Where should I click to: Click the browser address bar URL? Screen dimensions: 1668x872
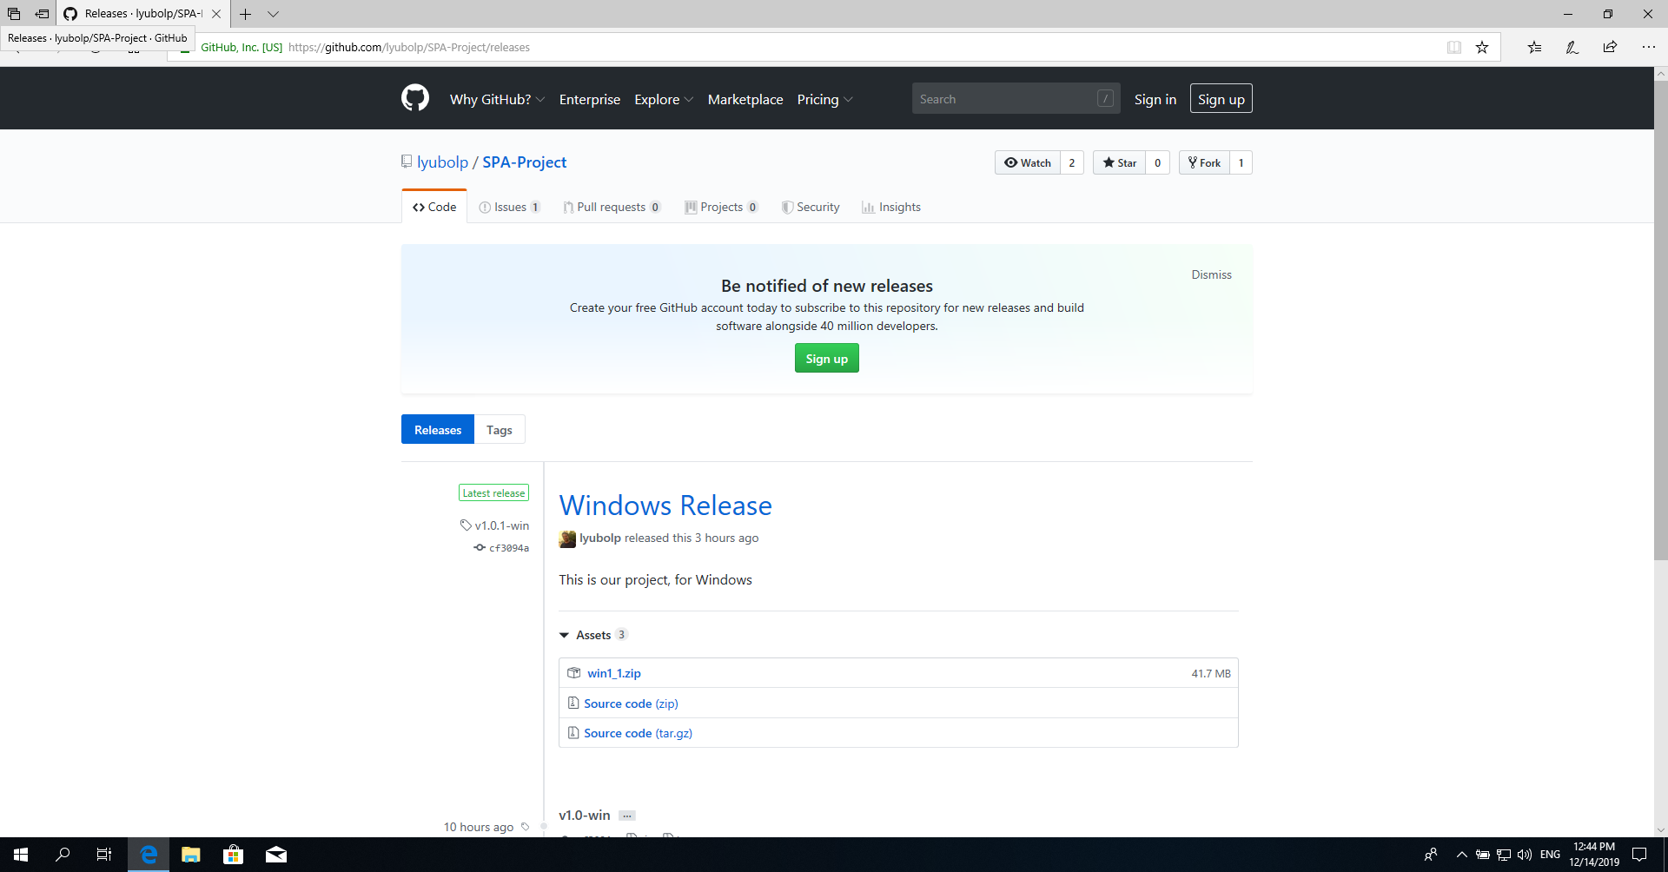pyautogui.click(x=409, y=47)
